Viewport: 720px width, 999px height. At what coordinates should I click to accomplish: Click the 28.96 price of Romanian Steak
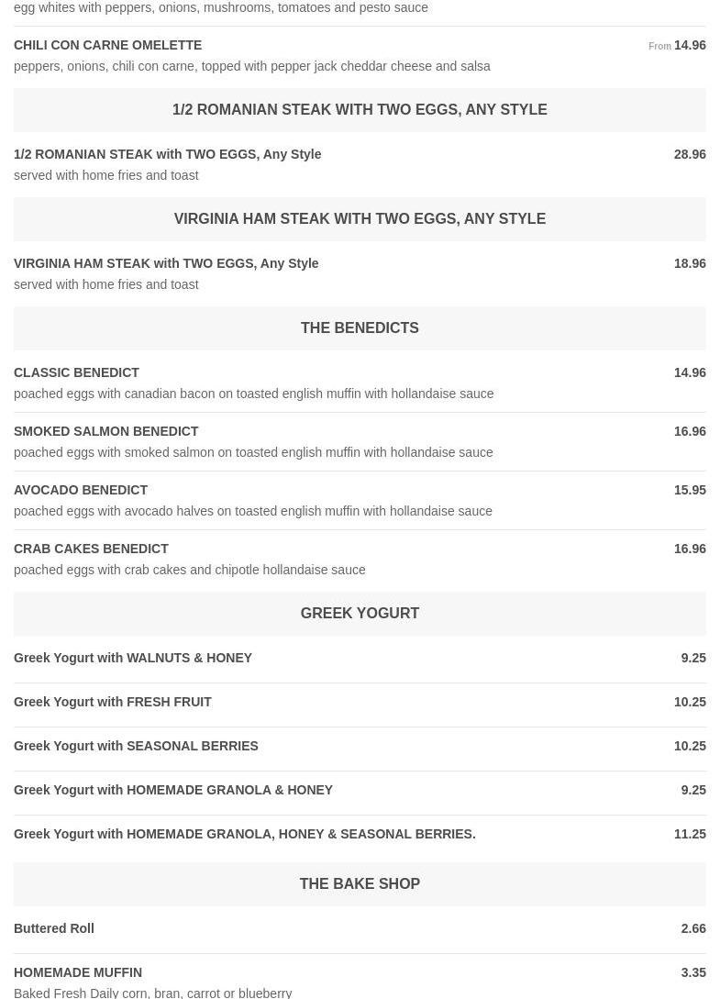[x=690, y=154]
